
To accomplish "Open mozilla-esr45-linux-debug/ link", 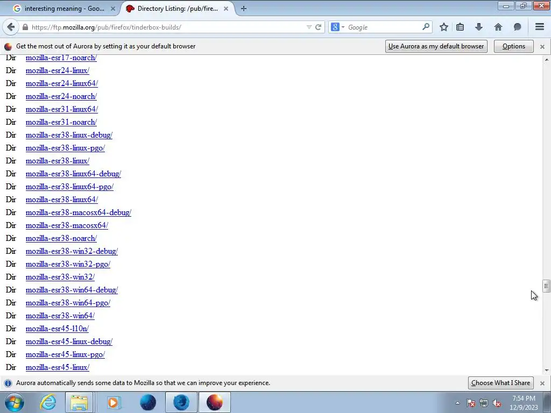I will click(69, 341).
